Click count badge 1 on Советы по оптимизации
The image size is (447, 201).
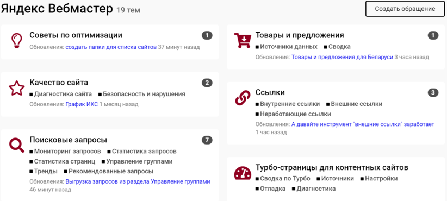tap(207, 36)
